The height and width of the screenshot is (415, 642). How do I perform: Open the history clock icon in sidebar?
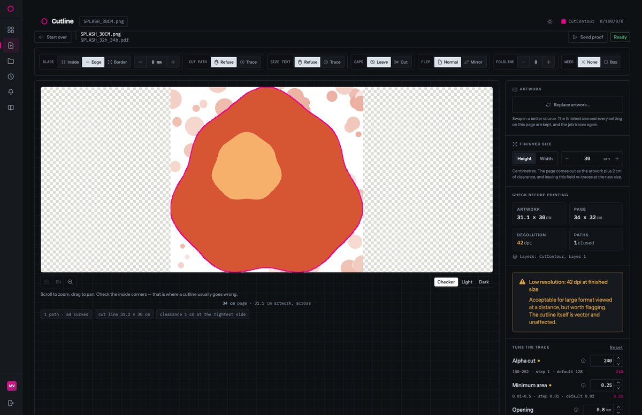click(11, 76)
